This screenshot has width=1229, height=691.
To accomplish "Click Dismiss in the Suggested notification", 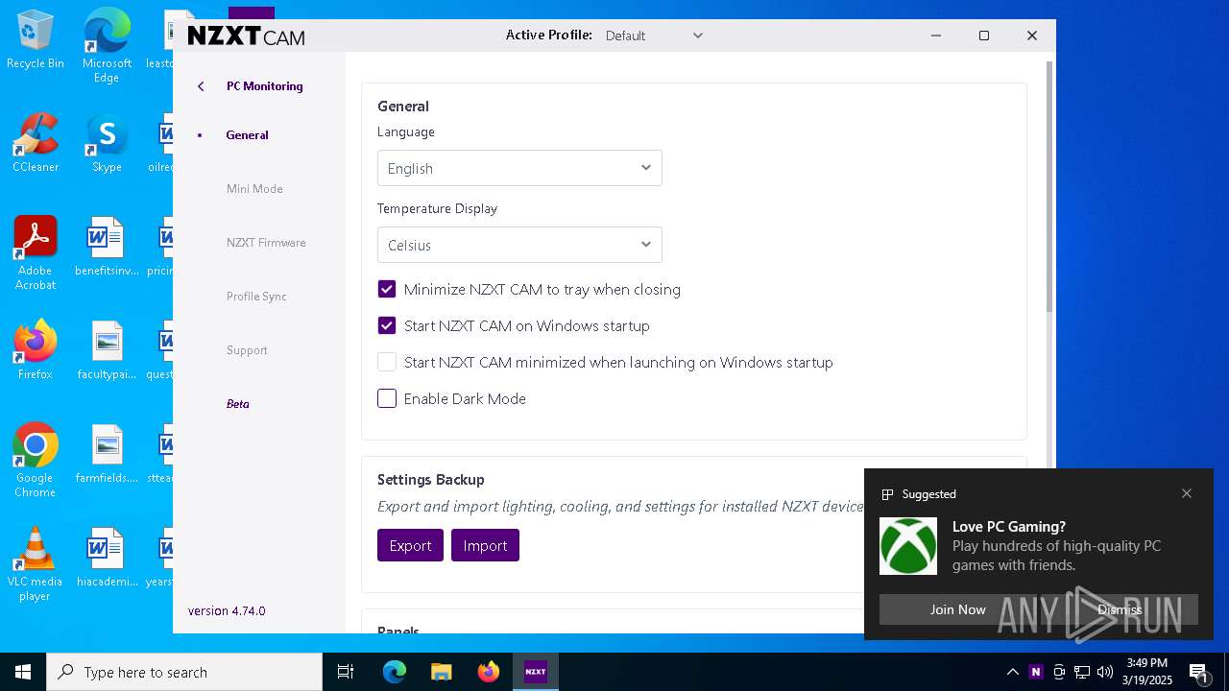I will (1120, 609).
